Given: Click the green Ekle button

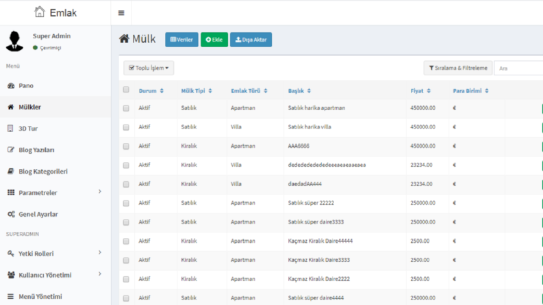Looking at the screenshot, I should point(214,40).
